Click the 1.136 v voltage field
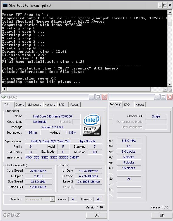Viewport: 173px width, 221px height. (x=71, y=133)
